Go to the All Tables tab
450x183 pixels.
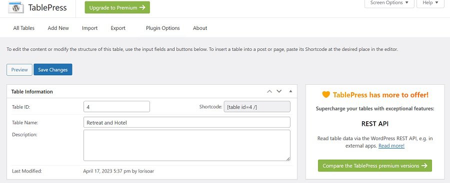tap(24, 28)
